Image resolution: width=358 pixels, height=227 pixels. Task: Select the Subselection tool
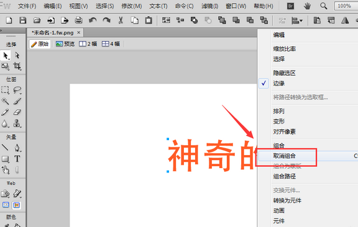coord(17,55)
